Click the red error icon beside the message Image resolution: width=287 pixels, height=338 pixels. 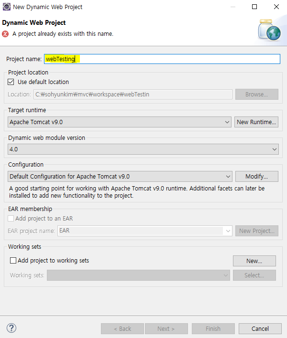(5, 34)
